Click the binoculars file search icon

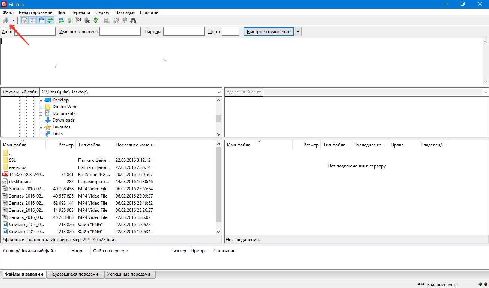click(133, 20)
